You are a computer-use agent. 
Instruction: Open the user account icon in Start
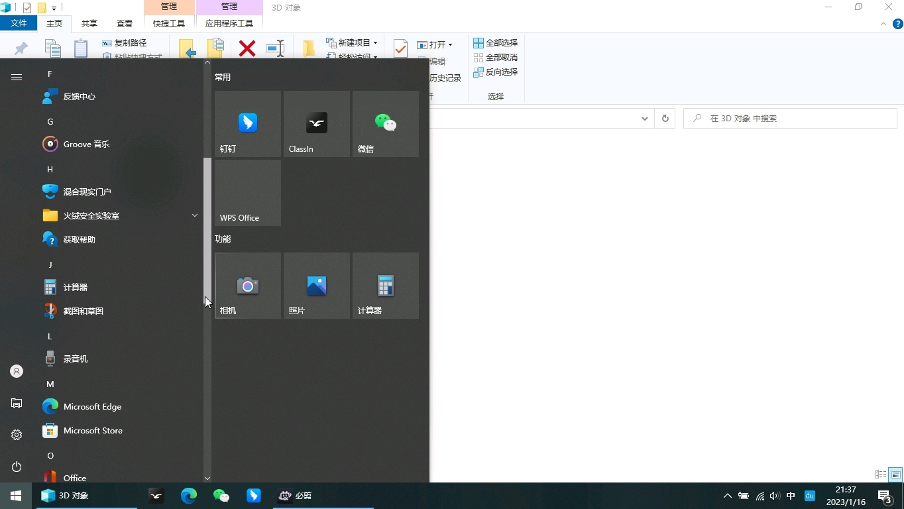17,371
